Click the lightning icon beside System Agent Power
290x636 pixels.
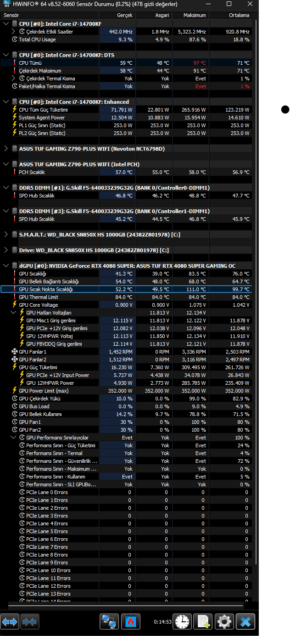[15, 118]
